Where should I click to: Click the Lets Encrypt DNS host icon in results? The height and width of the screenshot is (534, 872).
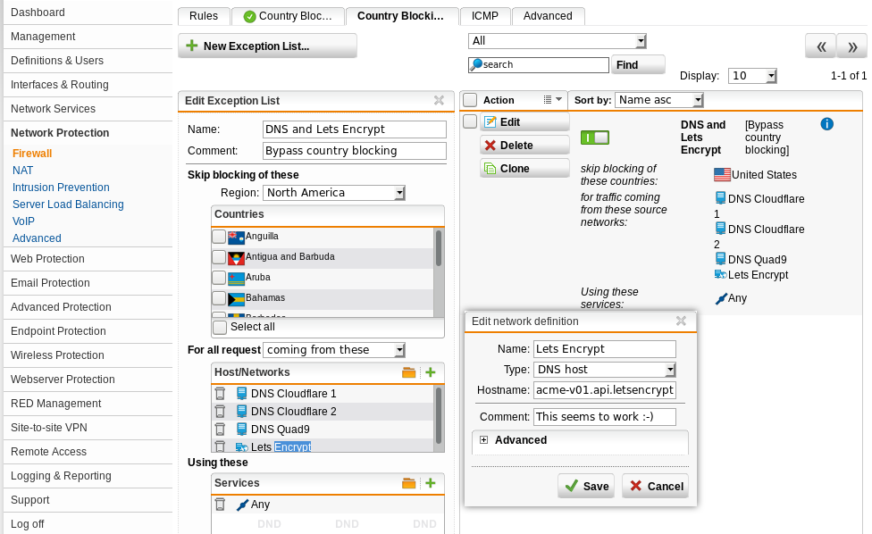720,274
